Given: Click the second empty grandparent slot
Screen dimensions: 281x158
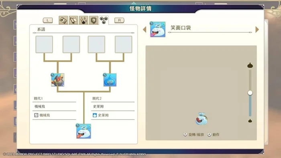Looking at the screenshot, I should pos(71,45).
